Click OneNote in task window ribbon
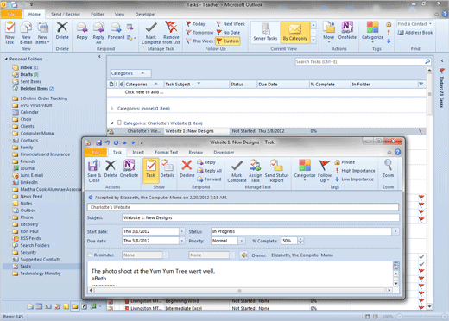Viewport: 449px width, 321px height. pyautogui.click(x=129, y=169)
